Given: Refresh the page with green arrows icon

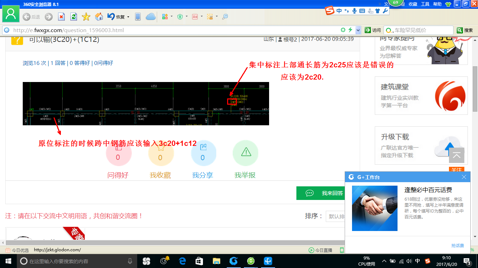Looking at the screenshot, I should click(73, 16).
